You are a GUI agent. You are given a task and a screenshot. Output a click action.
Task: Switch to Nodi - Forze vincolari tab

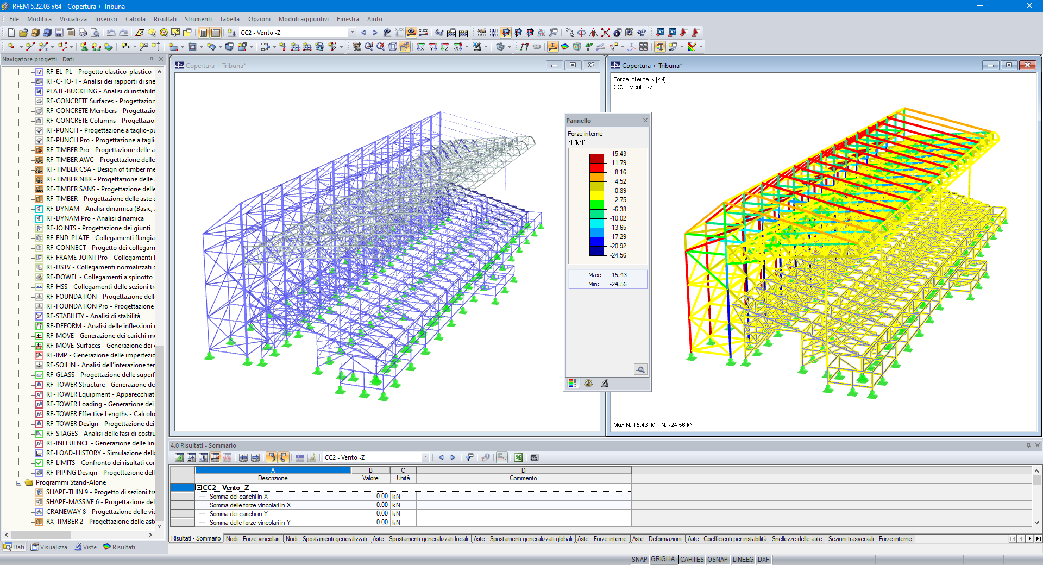253,539
